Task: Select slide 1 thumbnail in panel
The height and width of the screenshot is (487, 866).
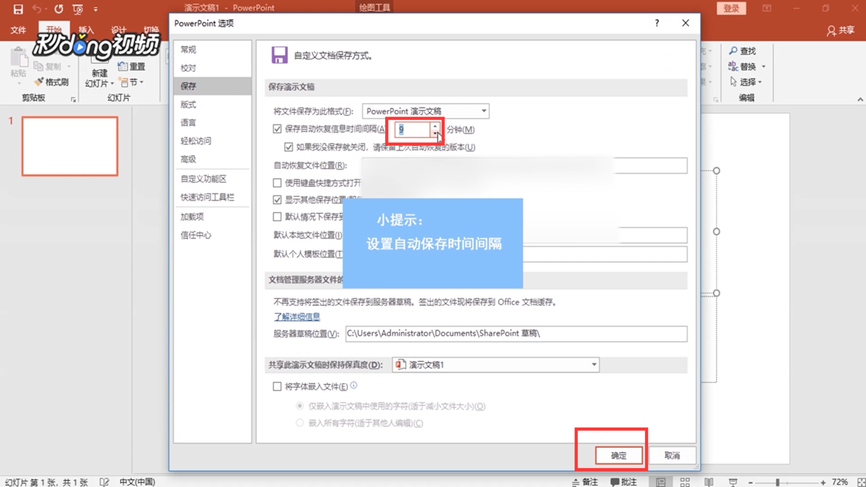Action: click(70, 146)
